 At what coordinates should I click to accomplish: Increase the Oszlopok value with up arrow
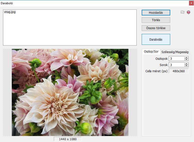(x=186, y=58)
